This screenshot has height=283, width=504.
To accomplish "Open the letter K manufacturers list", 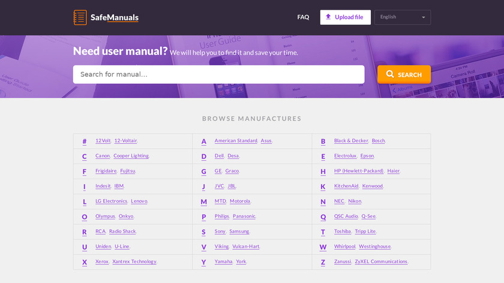I will [323, 186].
